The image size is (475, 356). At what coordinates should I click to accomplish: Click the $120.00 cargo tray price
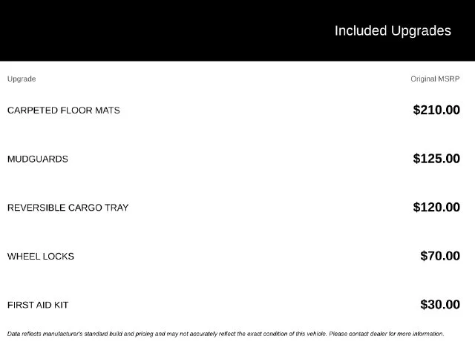pos(436,208)
